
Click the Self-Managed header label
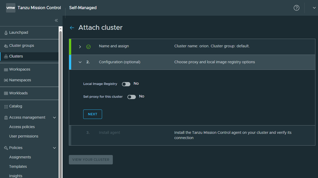83,8
